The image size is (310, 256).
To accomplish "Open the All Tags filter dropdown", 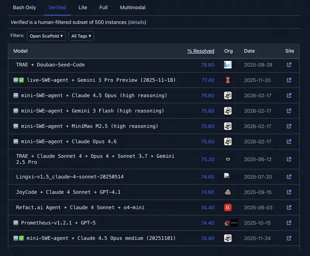I will pos(81,36).
